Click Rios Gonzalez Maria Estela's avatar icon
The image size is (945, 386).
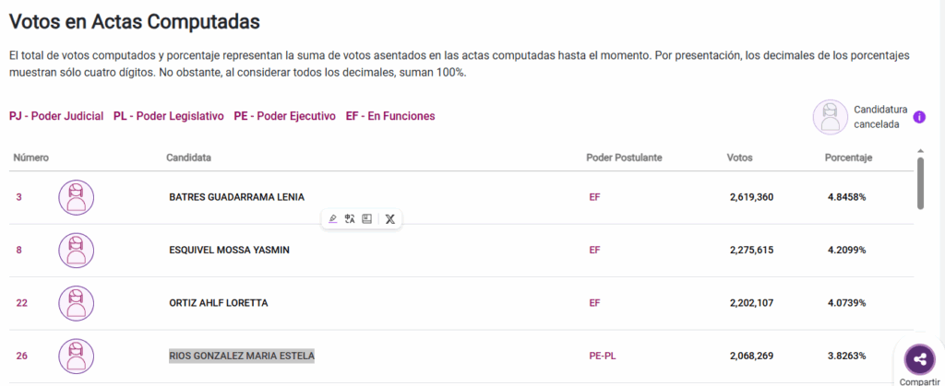tap(77, 356)
